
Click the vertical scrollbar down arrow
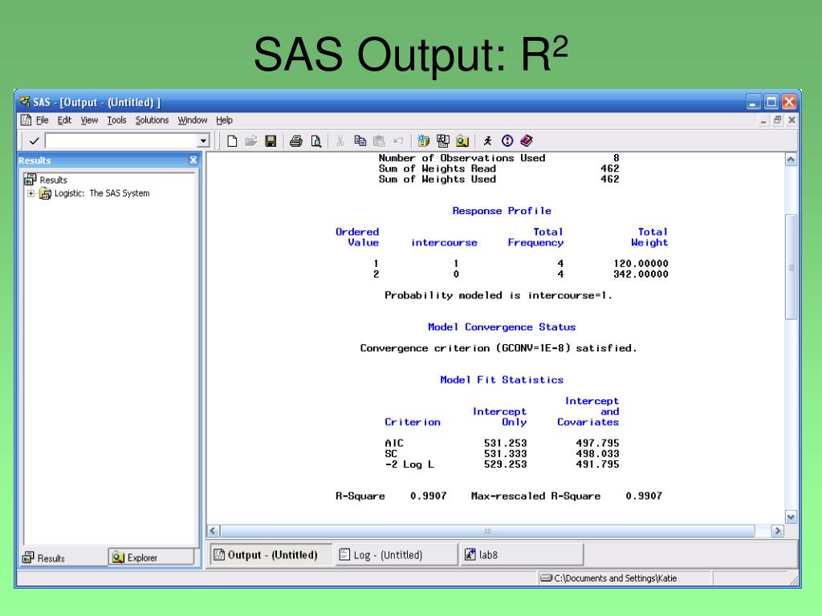pyautogui.click(x=791, y=517)
